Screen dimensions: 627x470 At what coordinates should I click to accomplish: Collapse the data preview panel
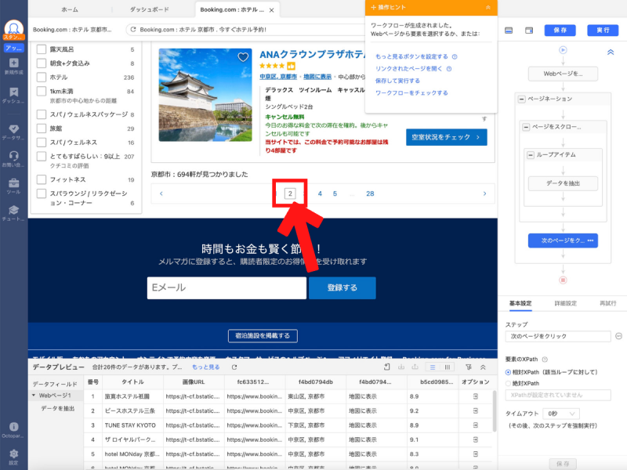pyautogui.click(x=483, y=367)
